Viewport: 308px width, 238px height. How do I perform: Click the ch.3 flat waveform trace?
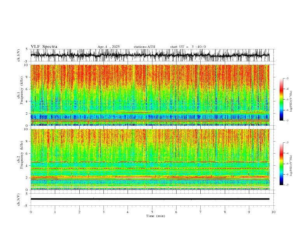[x=150, y=199]
